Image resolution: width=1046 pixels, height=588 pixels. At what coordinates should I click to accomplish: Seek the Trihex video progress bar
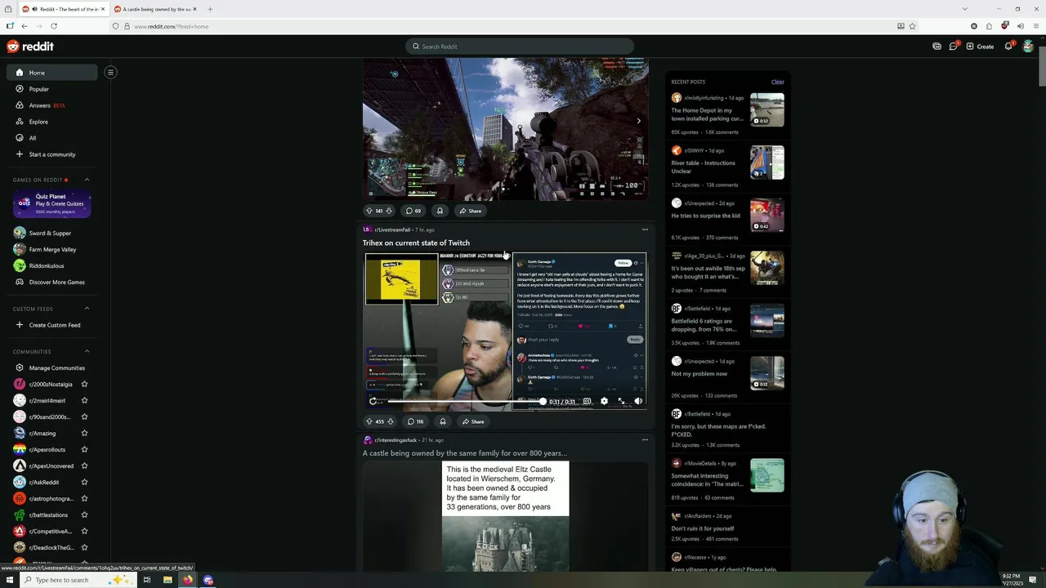(465, 401)
